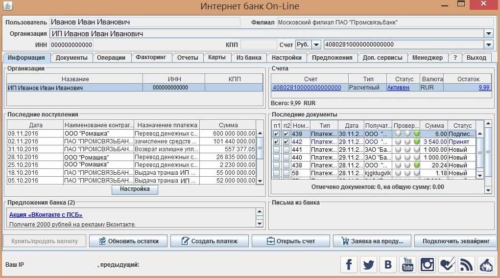The image size is (500, 278).
Task: Open the «ВКонтакте с ПСБ» promotion link
Action: tap(46, 214)
